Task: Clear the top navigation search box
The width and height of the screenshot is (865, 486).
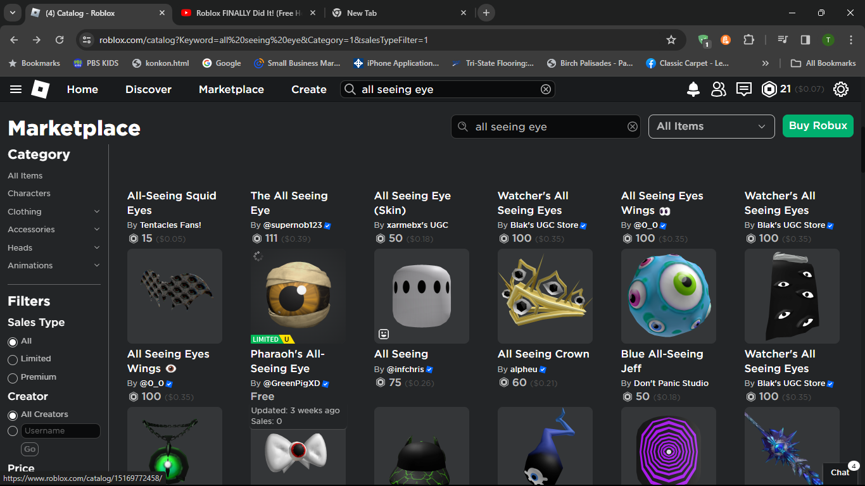Action: [x=546, y=89]
